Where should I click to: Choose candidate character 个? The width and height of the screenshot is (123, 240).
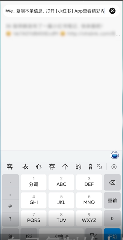tap(65, 167)
